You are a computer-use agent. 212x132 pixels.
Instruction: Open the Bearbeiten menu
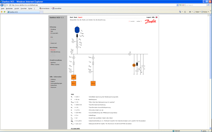pos(9,8)
